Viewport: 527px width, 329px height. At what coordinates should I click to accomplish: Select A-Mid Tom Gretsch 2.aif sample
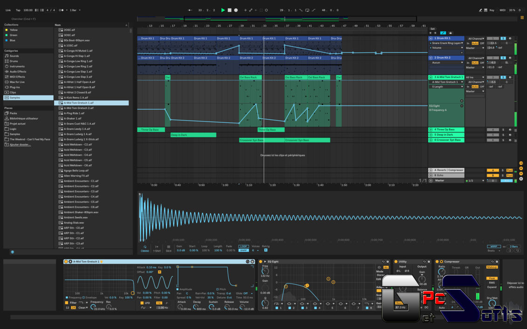(79, 108)
